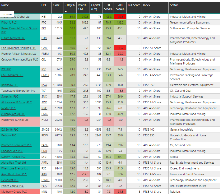Image resolution: width=223 pixels, height=194 pixels.
Task: Open Alpha Real Trust Ltd link
Action: [x=13, y=163]
